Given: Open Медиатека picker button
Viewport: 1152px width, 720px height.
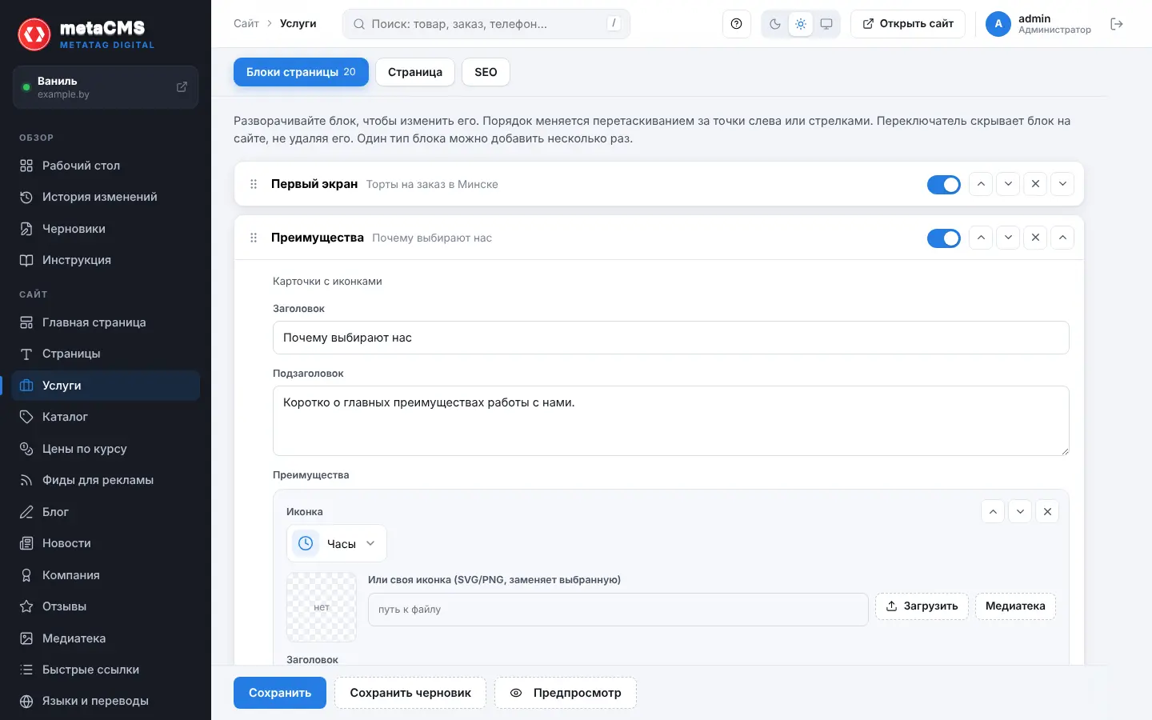Looking at the screenshot, I should (1016, 606).
